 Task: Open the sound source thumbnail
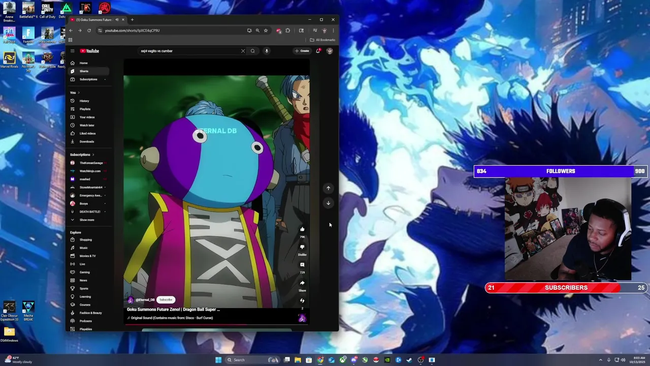click(302, 318)
